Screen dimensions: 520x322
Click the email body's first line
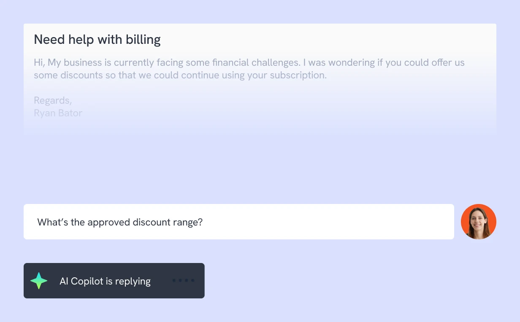pos(249,63)
